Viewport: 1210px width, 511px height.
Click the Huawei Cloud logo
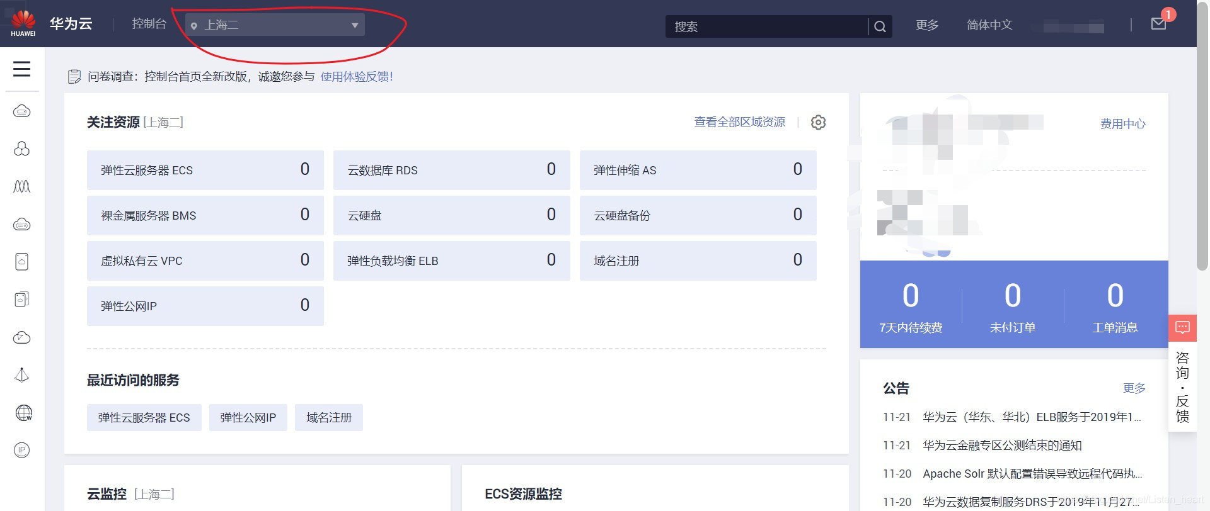23,23
